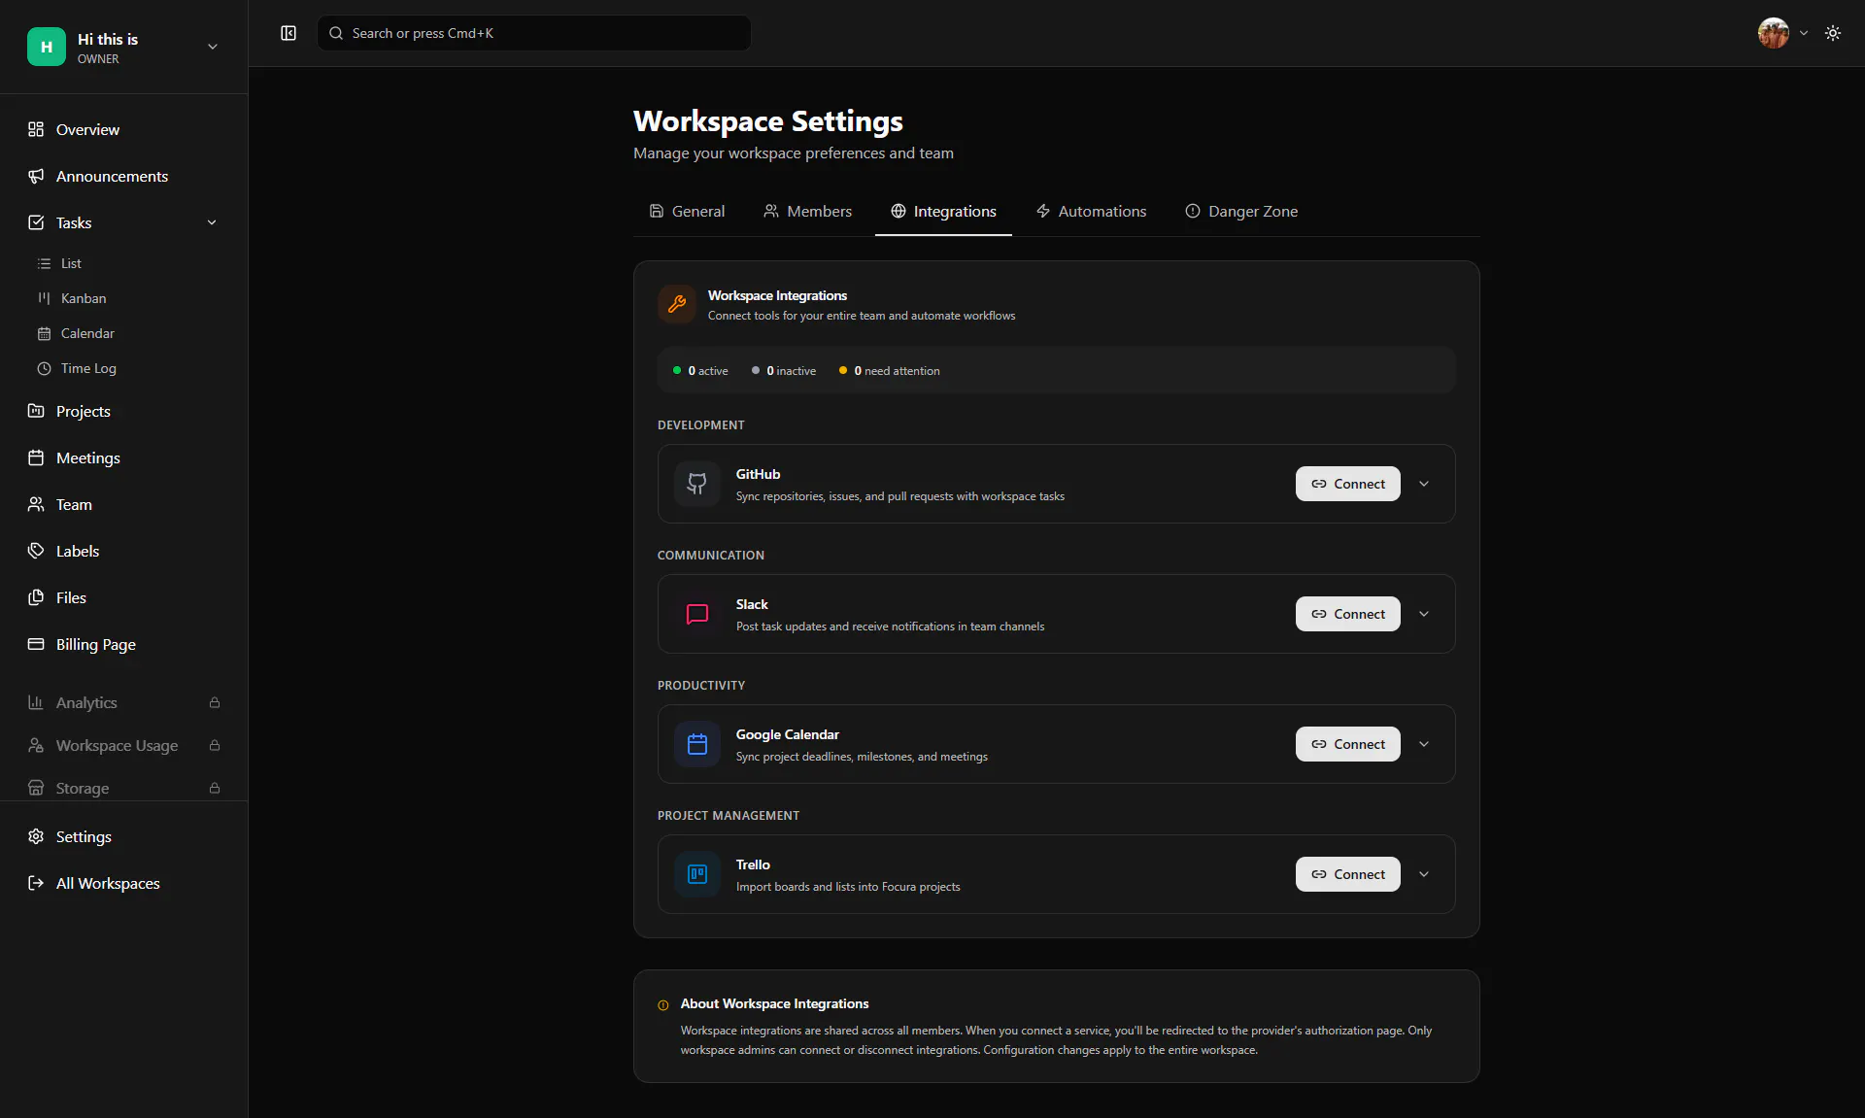The height and width of the screenshot is (1118, 1865).
Task: Collapse the Tasks submenu chevron
Action: (212, 222)
